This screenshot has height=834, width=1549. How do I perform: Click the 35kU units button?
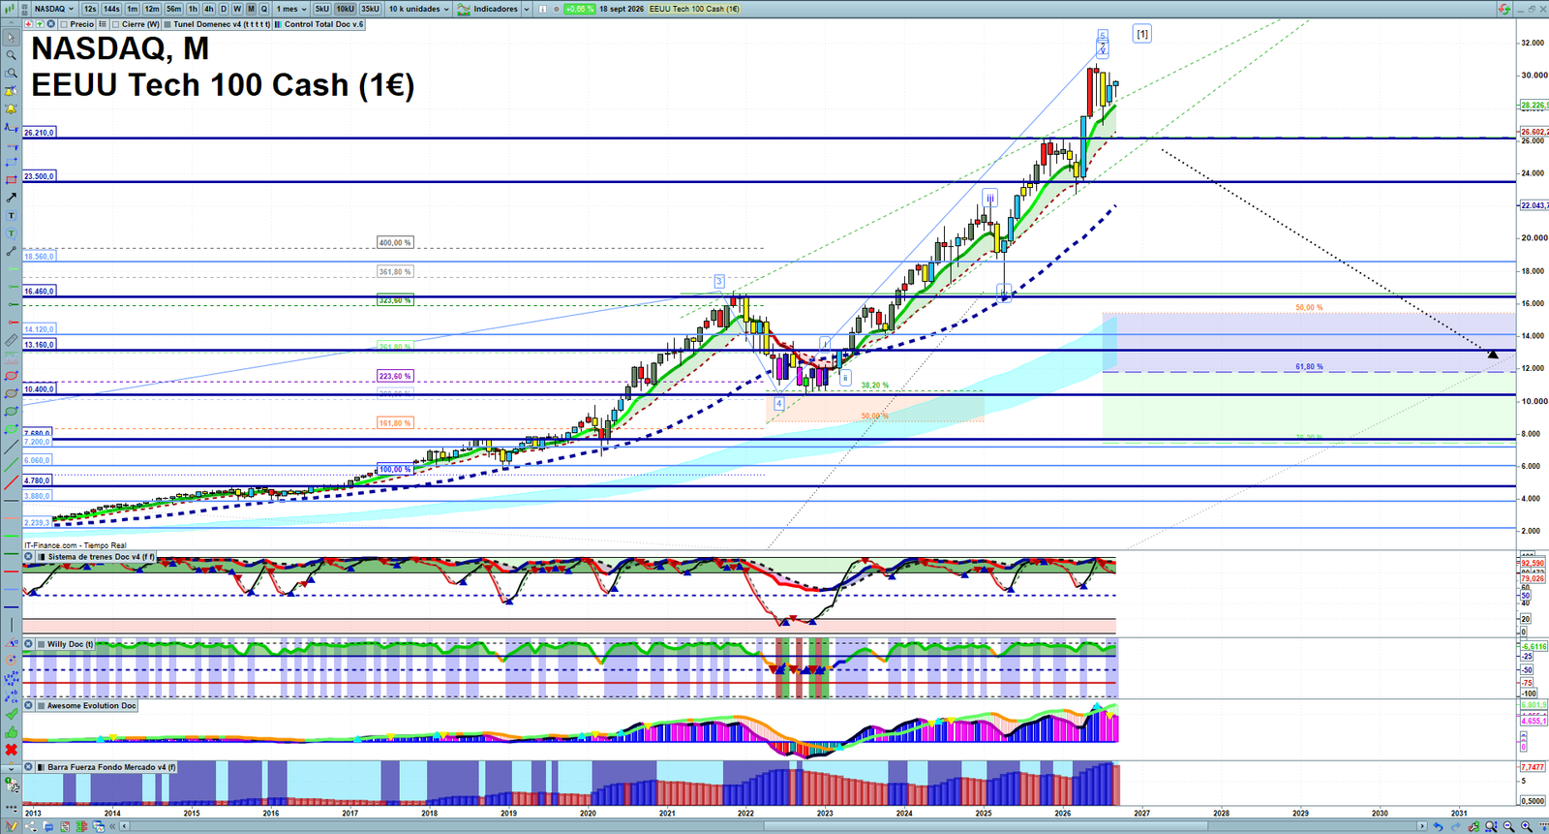[370, 9]
